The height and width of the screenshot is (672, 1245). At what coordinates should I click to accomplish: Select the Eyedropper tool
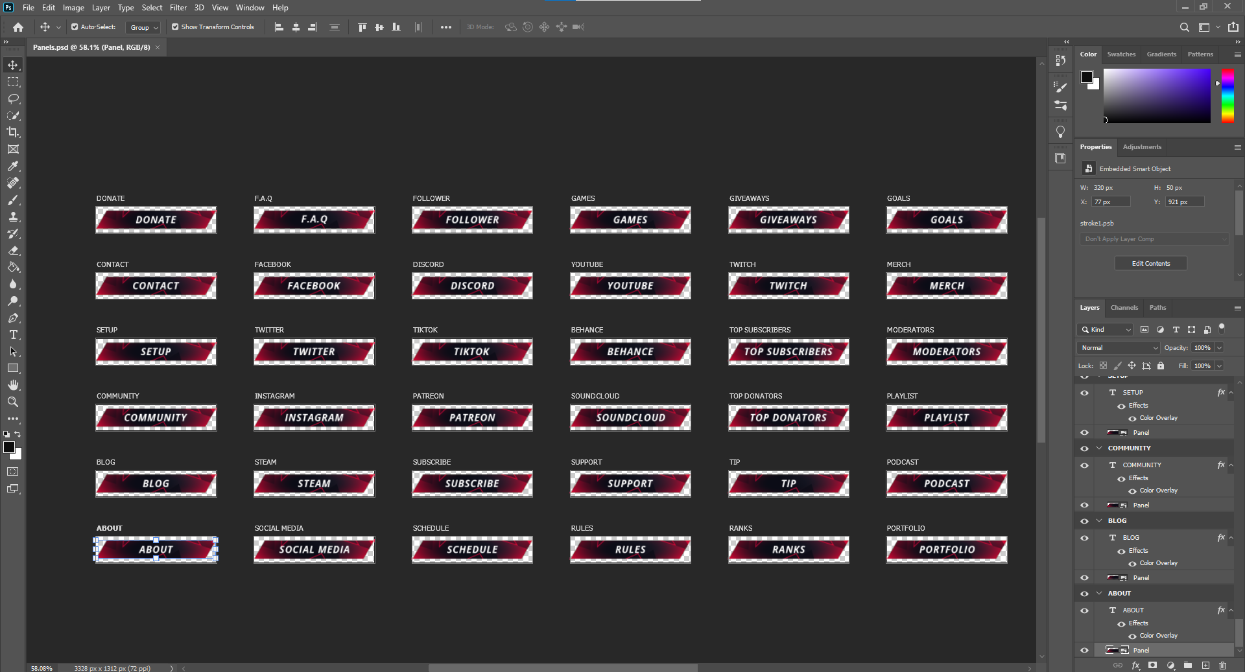click(13, 166)
